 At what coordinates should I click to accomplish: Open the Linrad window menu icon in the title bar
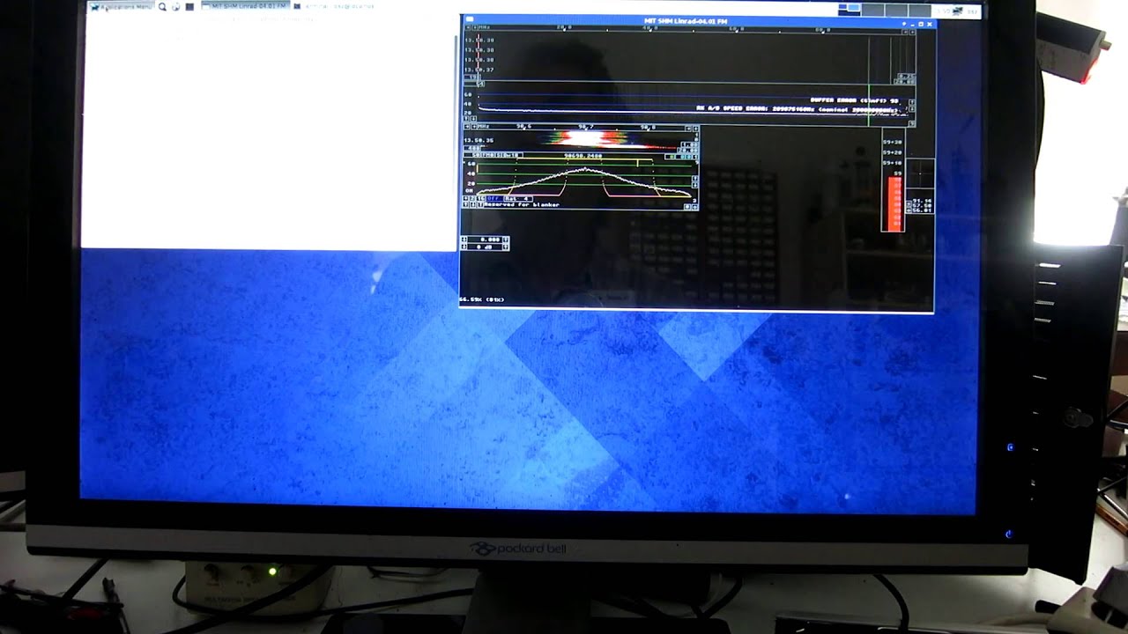click(469, 19)
